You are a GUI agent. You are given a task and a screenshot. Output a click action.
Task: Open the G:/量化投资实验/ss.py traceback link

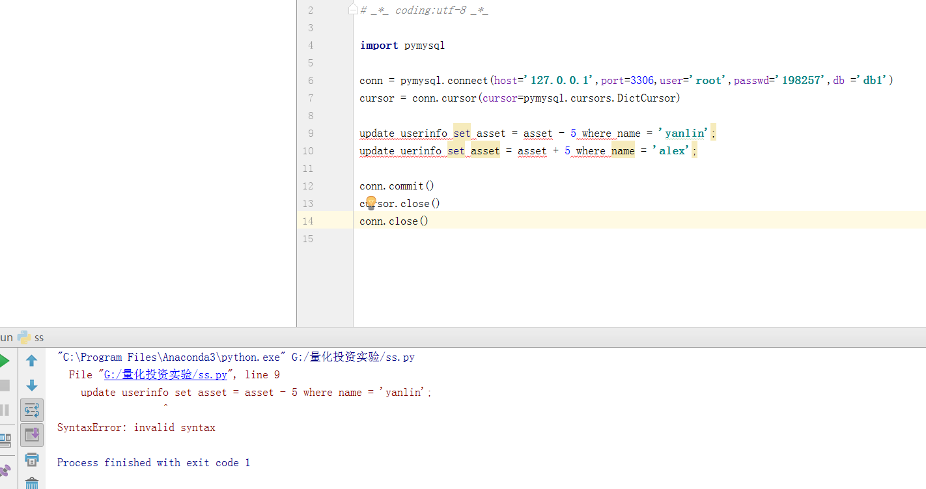[165, 375]
